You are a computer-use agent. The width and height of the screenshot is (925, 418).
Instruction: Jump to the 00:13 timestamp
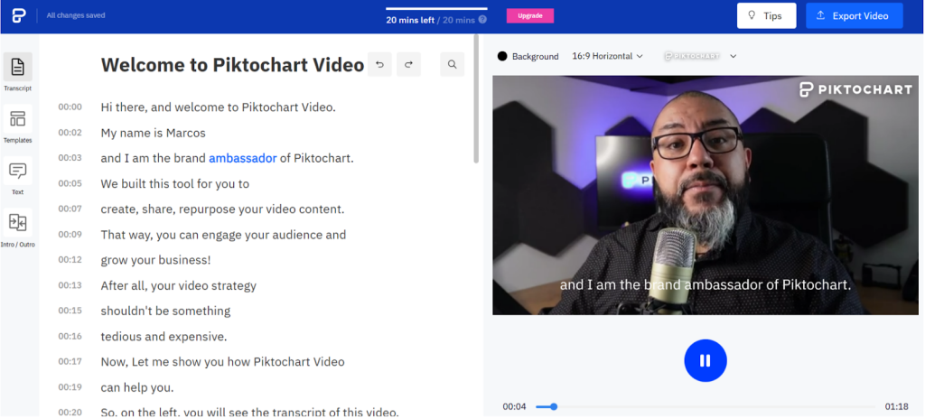tap(70, 285)
